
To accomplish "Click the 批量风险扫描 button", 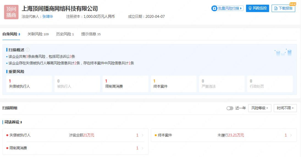I will [227, 8].
